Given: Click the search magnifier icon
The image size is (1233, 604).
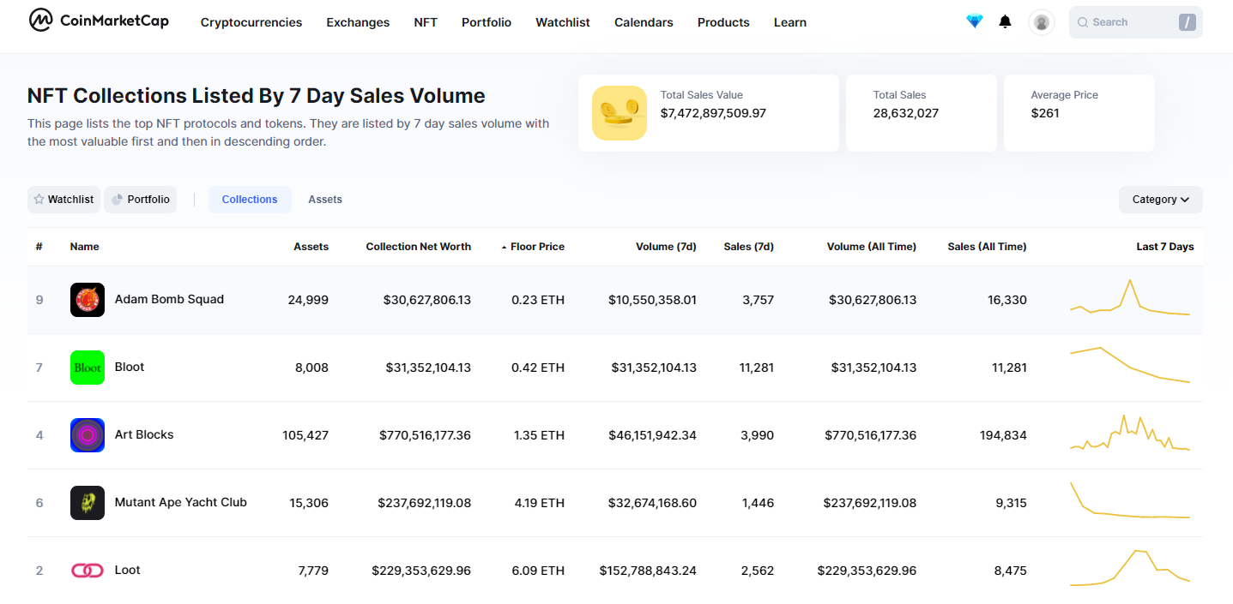Looking at the screenshot, I should 1083,22.
